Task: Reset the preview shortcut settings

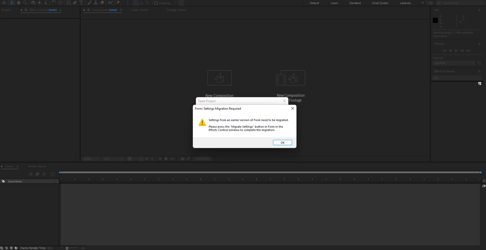Action: pyautogui.click(x=479, y=63)
